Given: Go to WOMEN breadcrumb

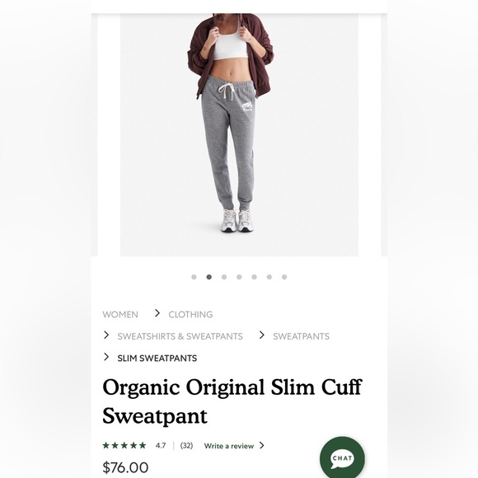Looking at the screenshot, I should point(120,314).
